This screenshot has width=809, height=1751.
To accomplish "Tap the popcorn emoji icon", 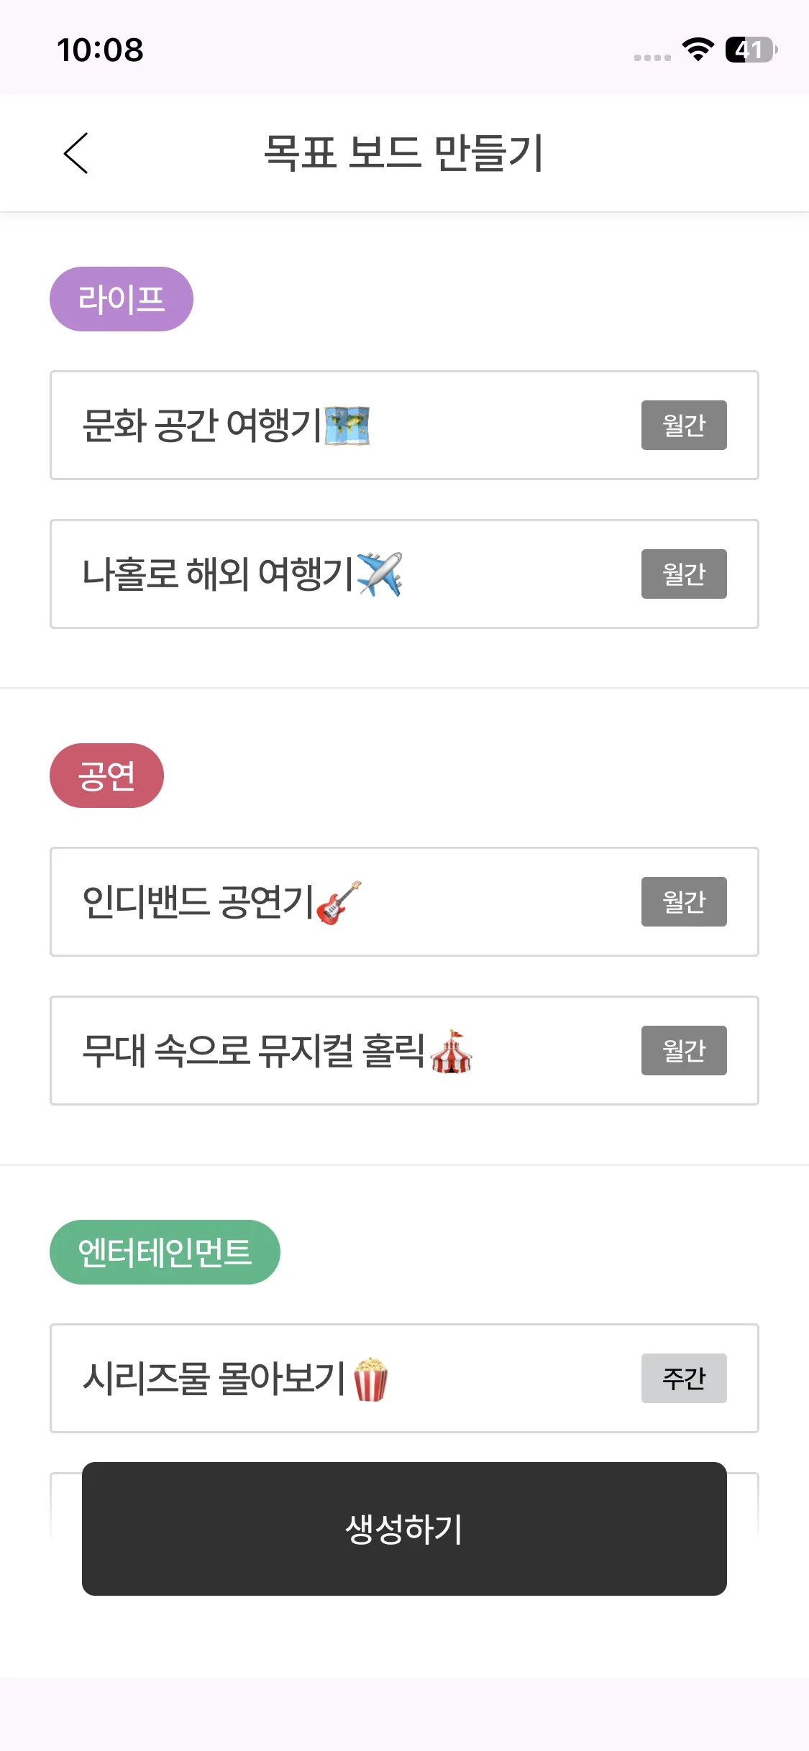I will pyautogui.click(x=371, y=1379).
